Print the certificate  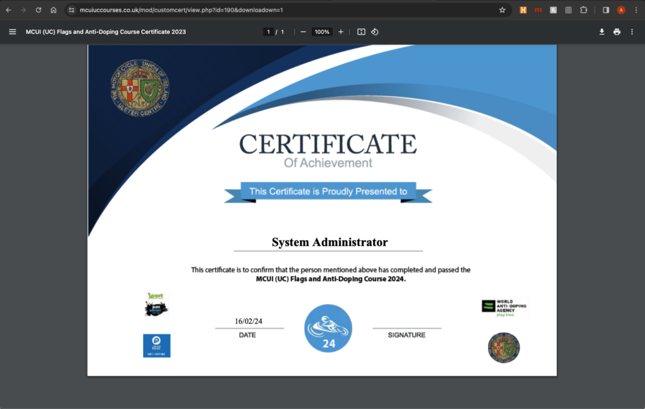coord(617,31)
